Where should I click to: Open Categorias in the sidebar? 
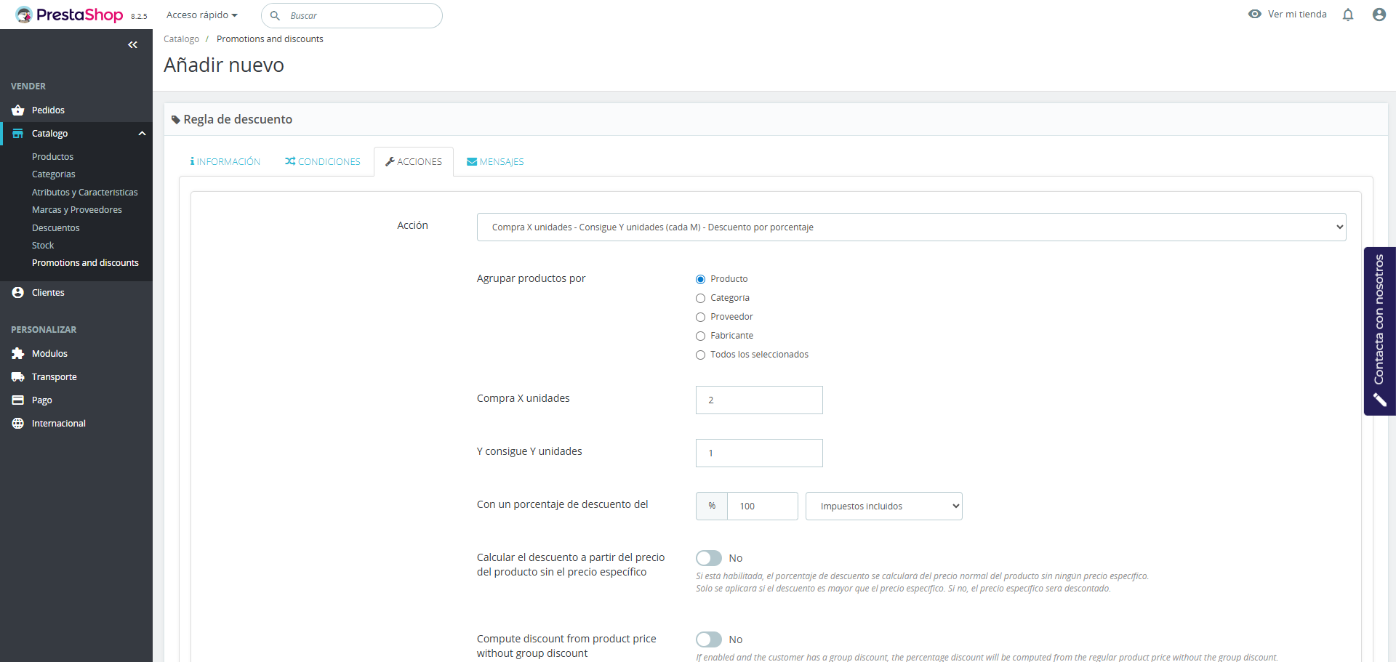[x=54, y=174]
